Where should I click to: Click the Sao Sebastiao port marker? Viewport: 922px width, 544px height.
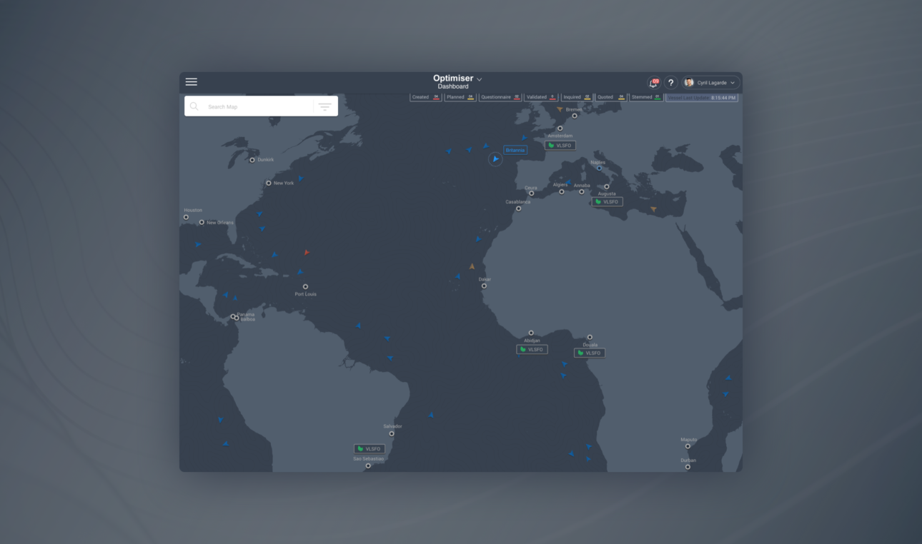[368, 465]
